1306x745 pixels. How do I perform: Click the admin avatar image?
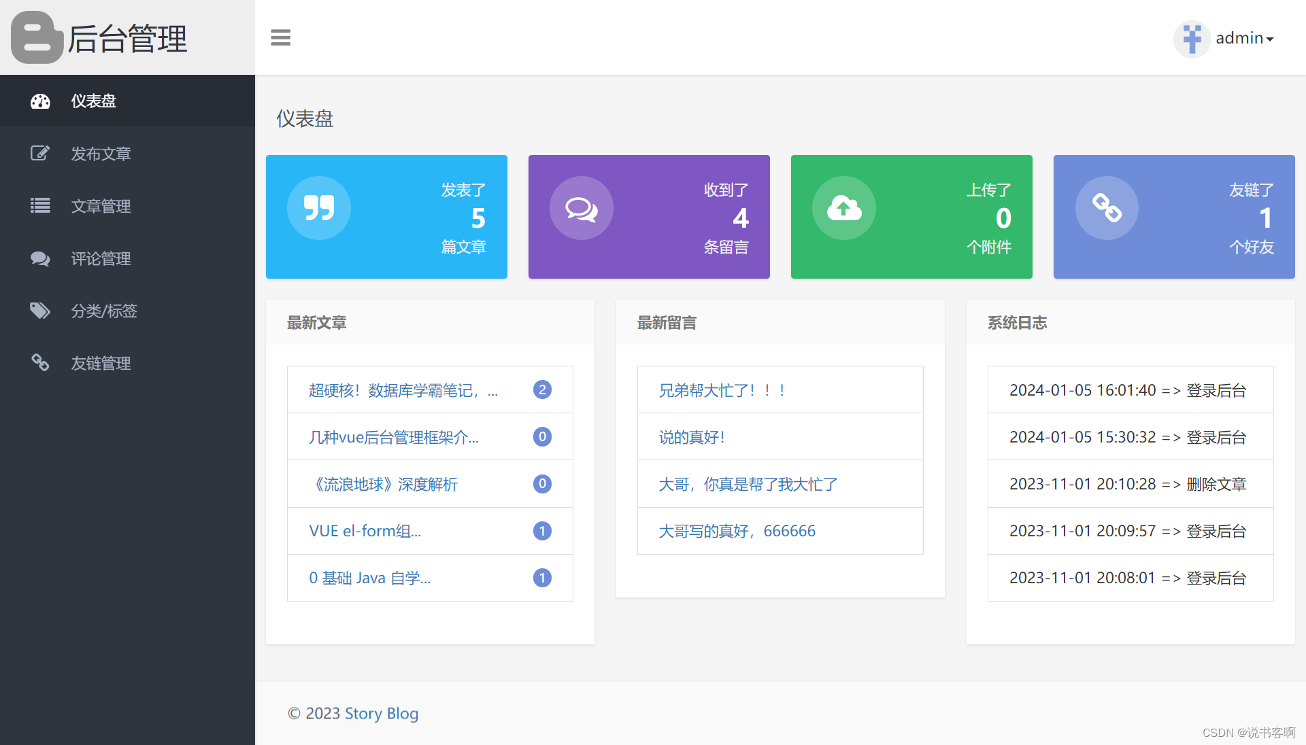(1192, 38)
